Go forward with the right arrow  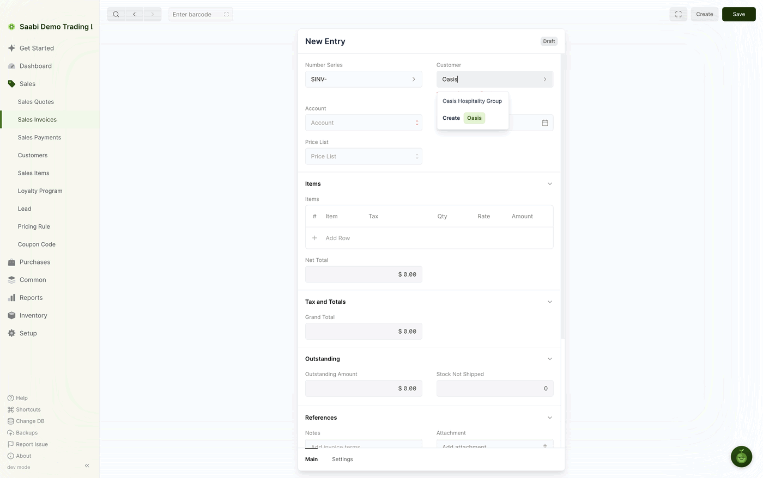pyautogui.click(x=152, y=14)
